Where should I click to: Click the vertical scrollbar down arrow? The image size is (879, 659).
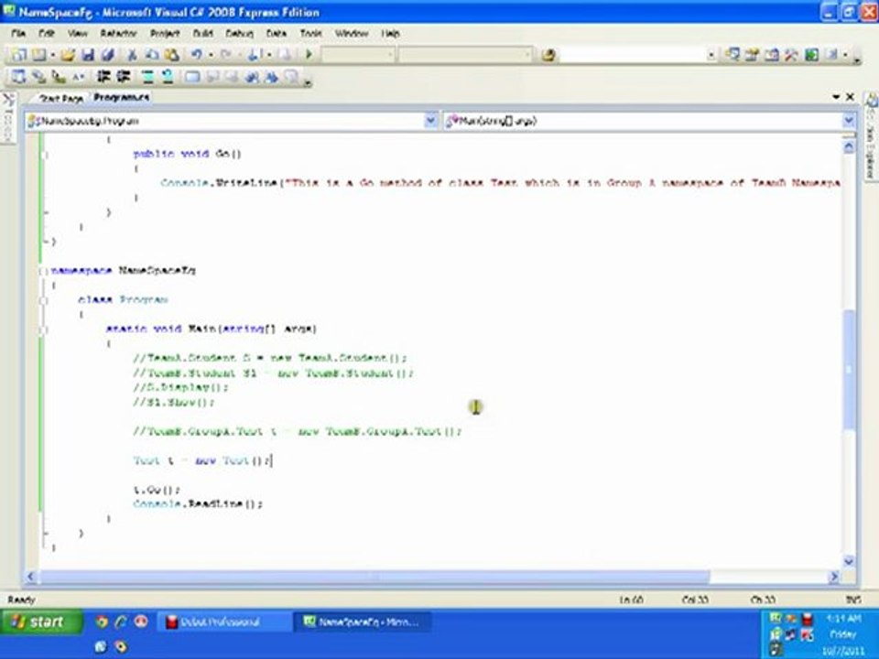point(848,561)
